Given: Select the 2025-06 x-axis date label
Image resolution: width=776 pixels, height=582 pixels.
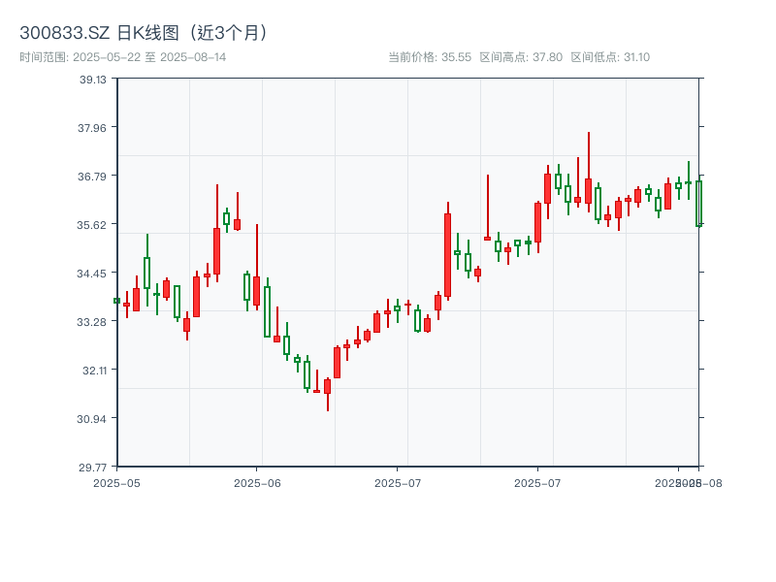Looking at the screenshot, I should point(257,482).
